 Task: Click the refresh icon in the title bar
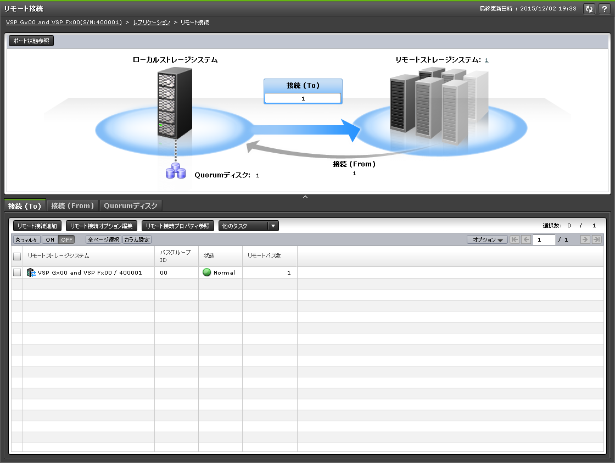[589, 9]
